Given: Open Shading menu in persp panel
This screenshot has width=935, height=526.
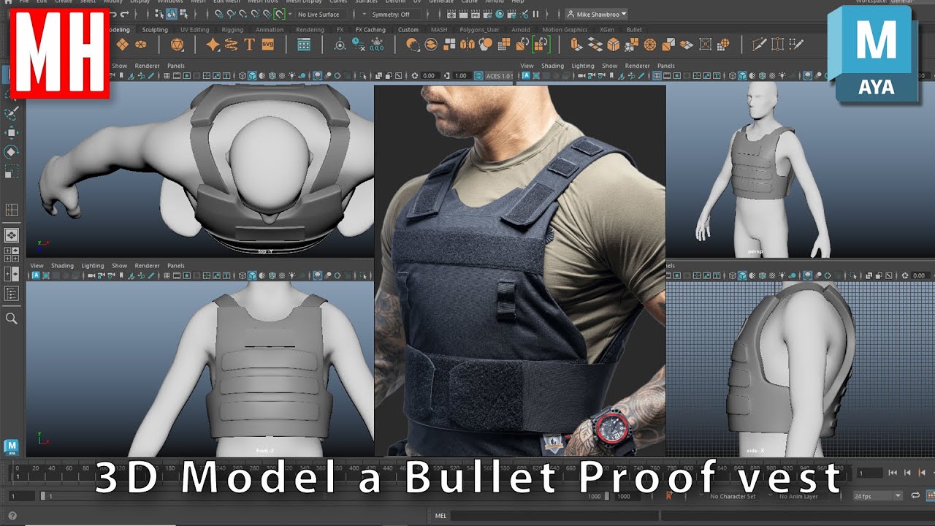Looking at the screenshot, I should tap(552, 66).
